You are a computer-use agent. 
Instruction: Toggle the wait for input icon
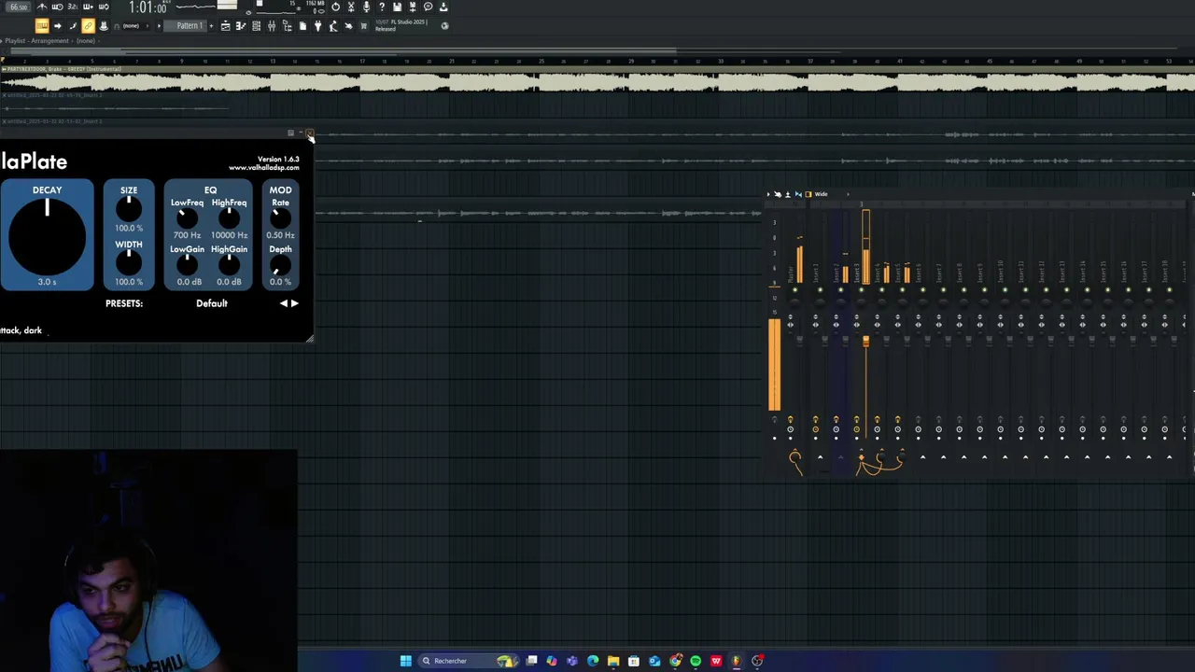point(57,7)
